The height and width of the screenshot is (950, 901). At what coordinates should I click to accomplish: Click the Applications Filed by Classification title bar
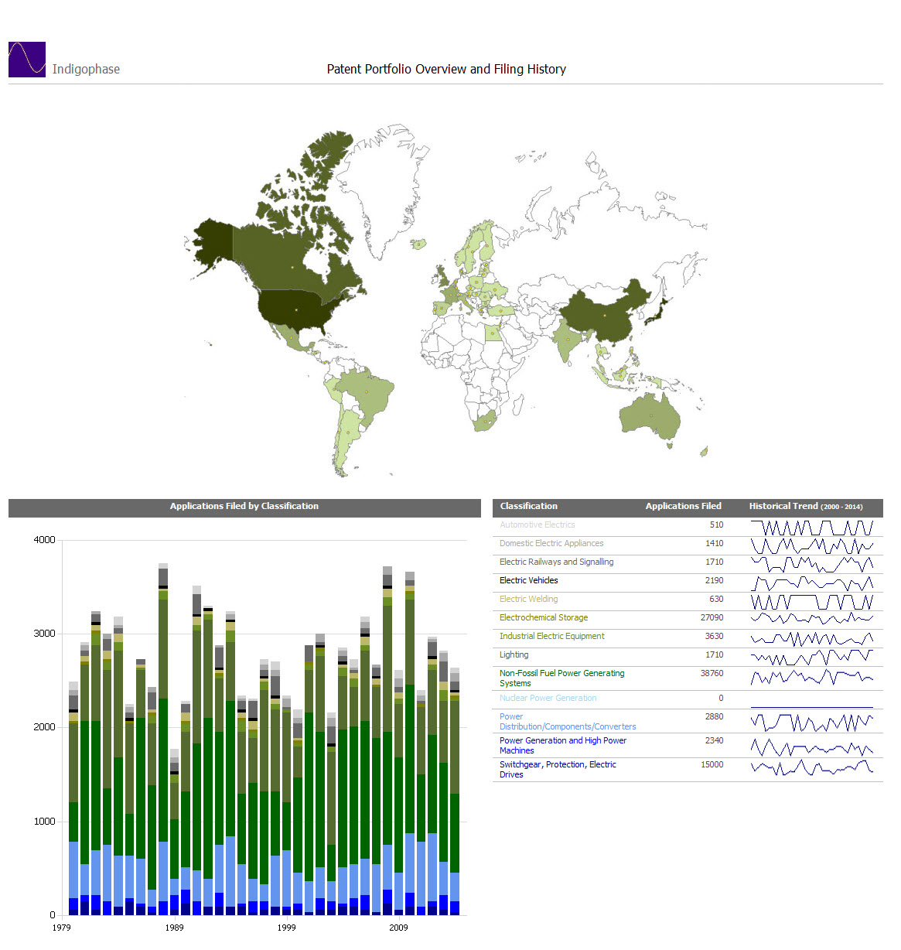[x=244, y=507]
